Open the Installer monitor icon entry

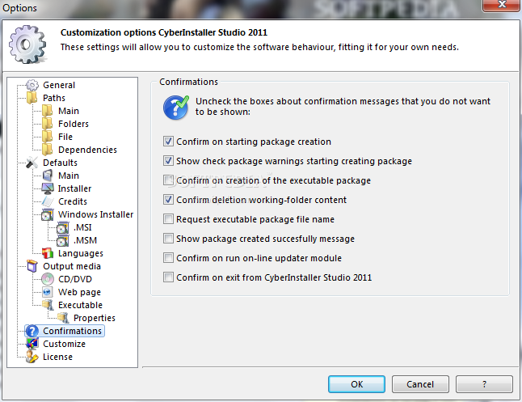coord(48,188)
